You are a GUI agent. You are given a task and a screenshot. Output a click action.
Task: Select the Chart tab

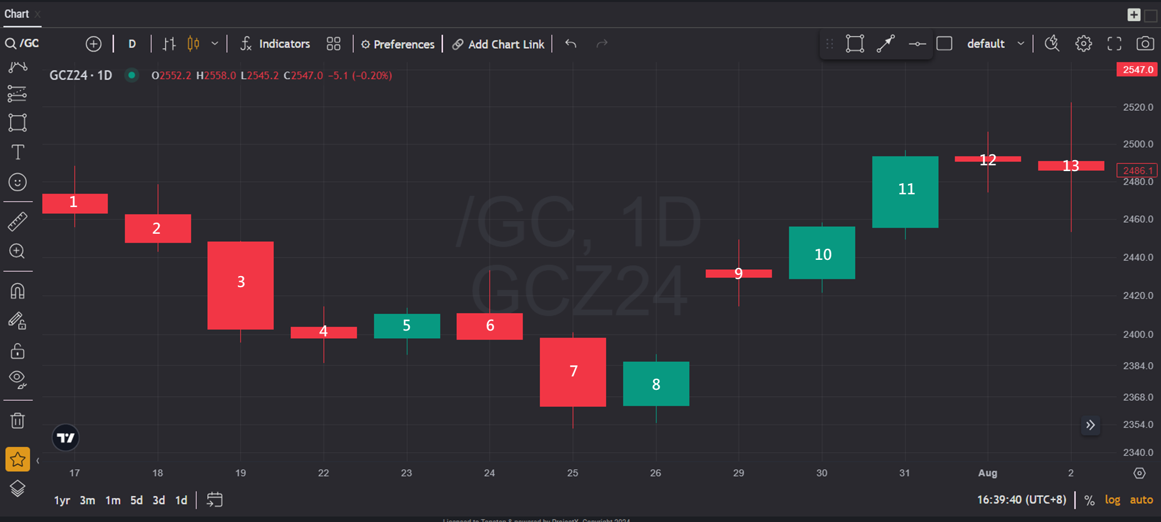[x=16, y=14]
